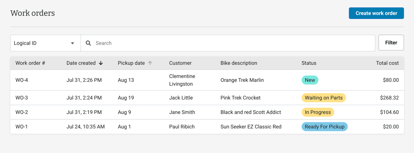Click the Ready For Pickup badge
414x153 pixels.
click(324, 126)
